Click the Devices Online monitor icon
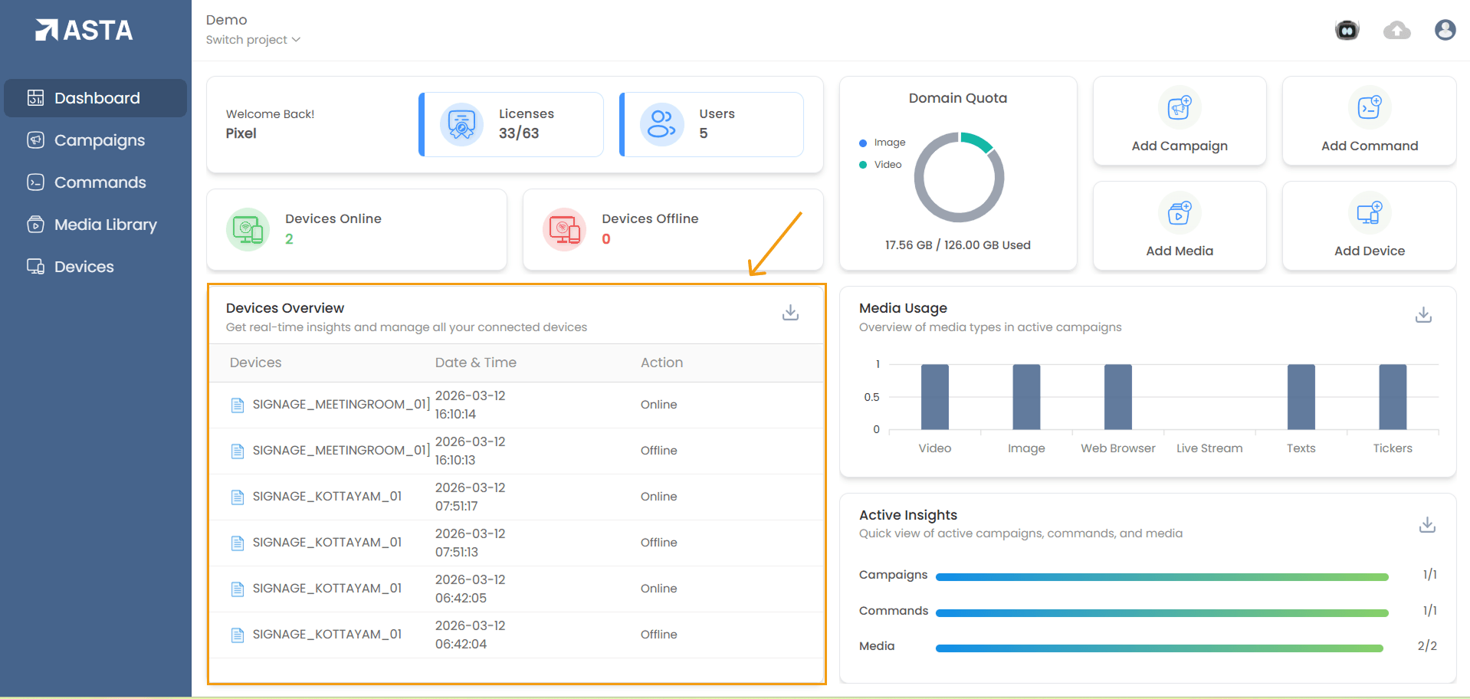The width and height of the screenshot is (1470, 699). pyautogui.click(x=248, y=229)
